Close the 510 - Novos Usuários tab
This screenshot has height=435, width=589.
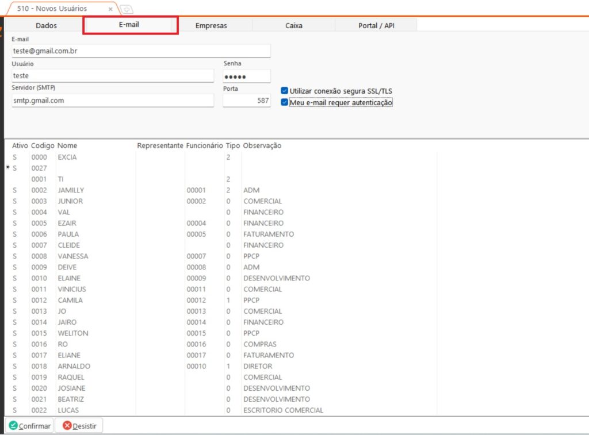(110, 9)
